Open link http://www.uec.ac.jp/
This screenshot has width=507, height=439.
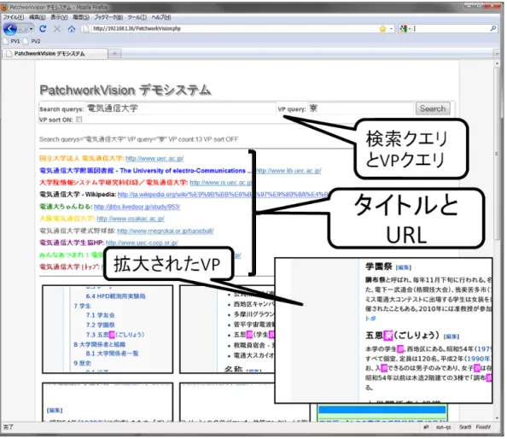(154, 159)
